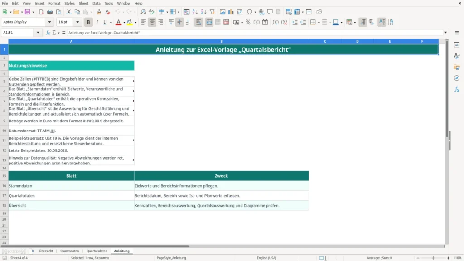The width and height of the screenshot is (464, 261).
Task: Click the formula input line
Action: (x=255, y=33)
